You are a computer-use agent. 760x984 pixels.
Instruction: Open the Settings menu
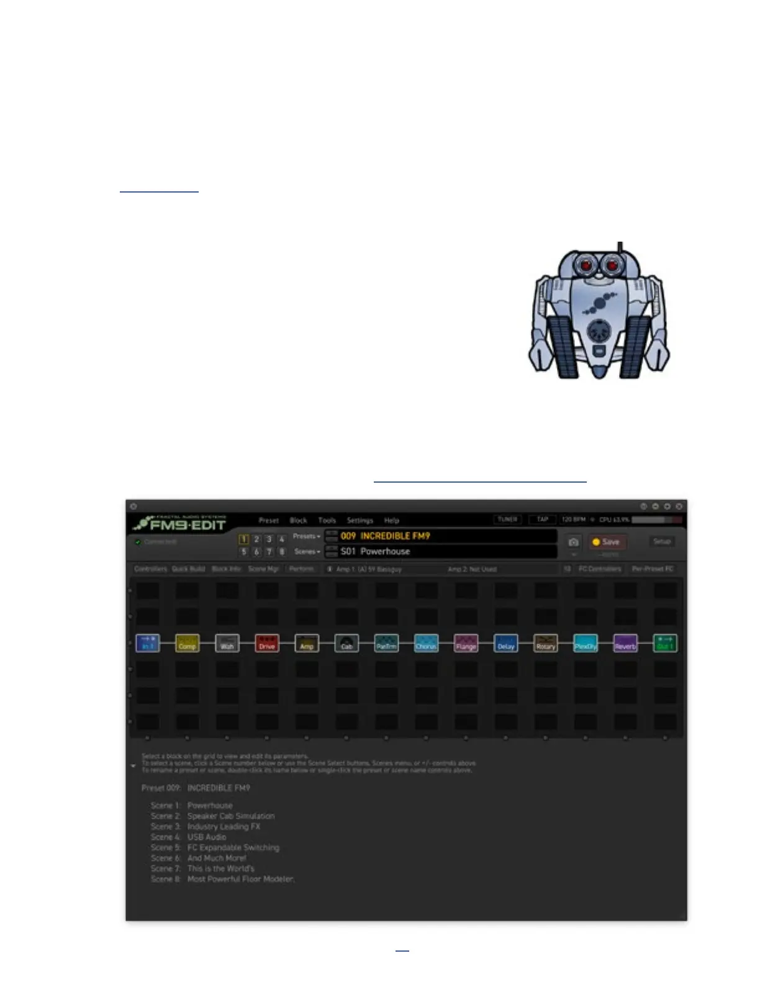[x=360, y=521]
